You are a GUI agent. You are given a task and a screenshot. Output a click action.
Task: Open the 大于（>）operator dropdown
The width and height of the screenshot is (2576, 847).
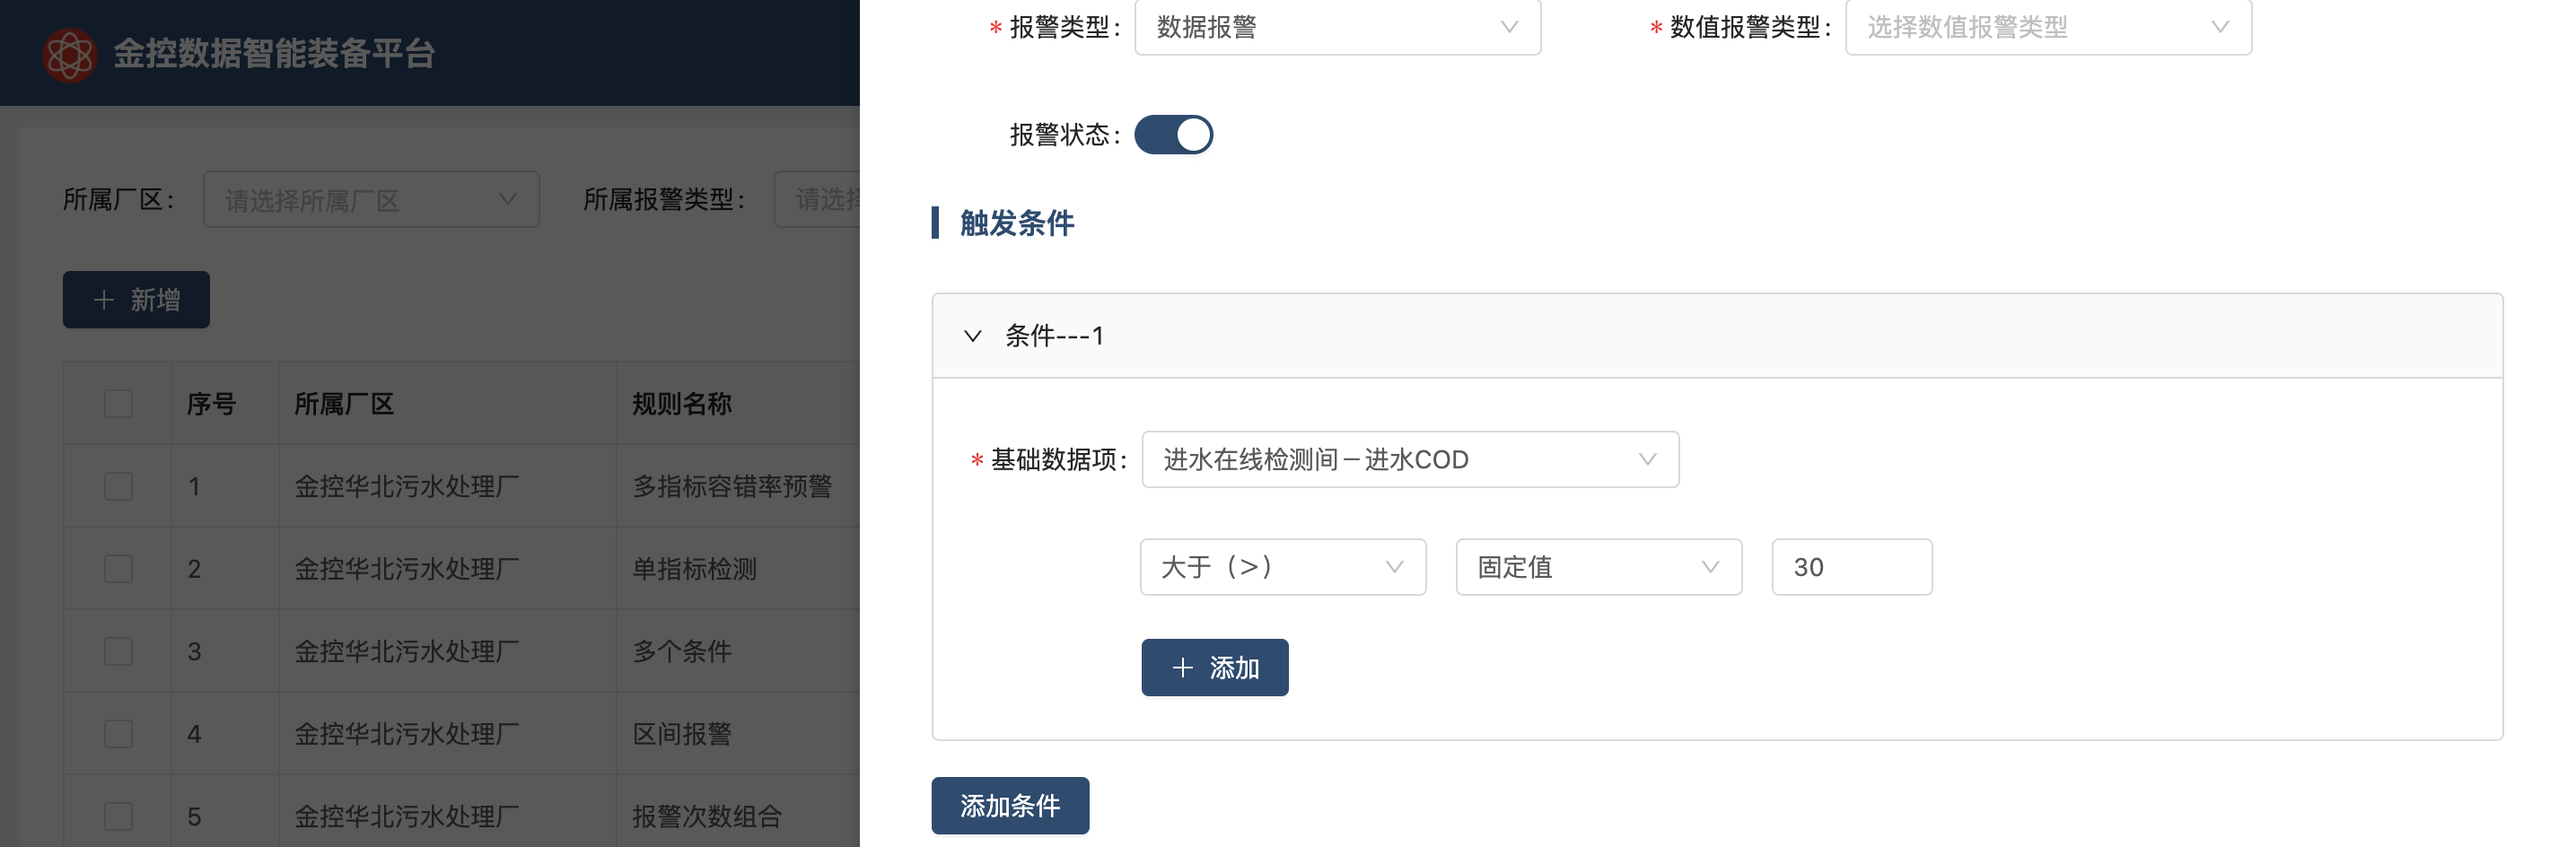pos(1282,568)
